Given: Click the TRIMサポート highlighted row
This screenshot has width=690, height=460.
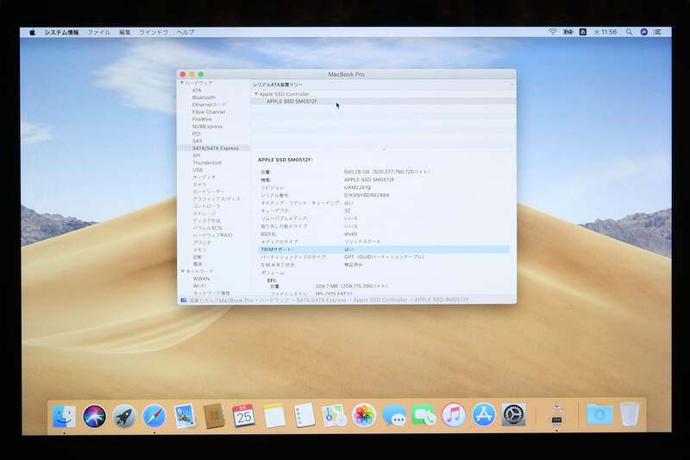Looking at the screenshot, I should pos(383,249).
